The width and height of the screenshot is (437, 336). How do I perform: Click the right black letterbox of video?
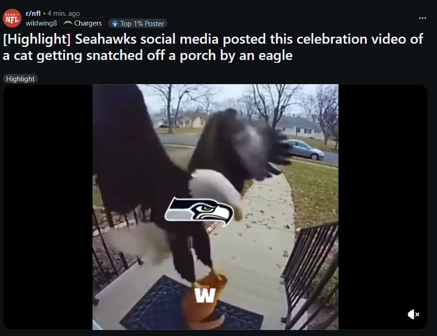pos(383,207)
